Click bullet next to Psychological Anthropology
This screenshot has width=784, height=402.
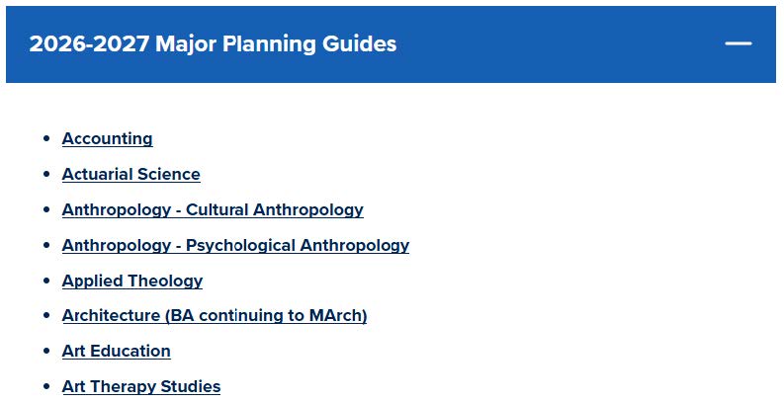(x=46, y=246)
